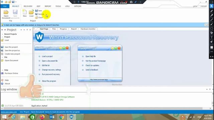This screenshot has width=214, height=120.
Task: Click the yellow button on Getting started
Action: (x=61, y=48)
